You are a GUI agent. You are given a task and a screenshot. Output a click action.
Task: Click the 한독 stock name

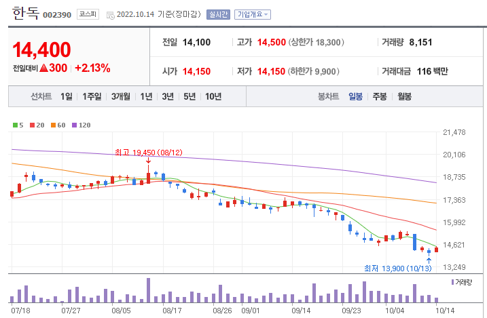(x=25, y=14)
